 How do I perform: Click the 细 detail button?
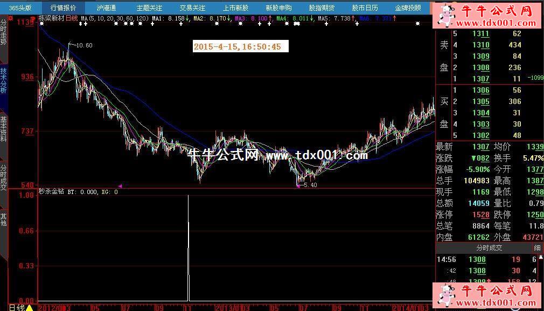537,248
